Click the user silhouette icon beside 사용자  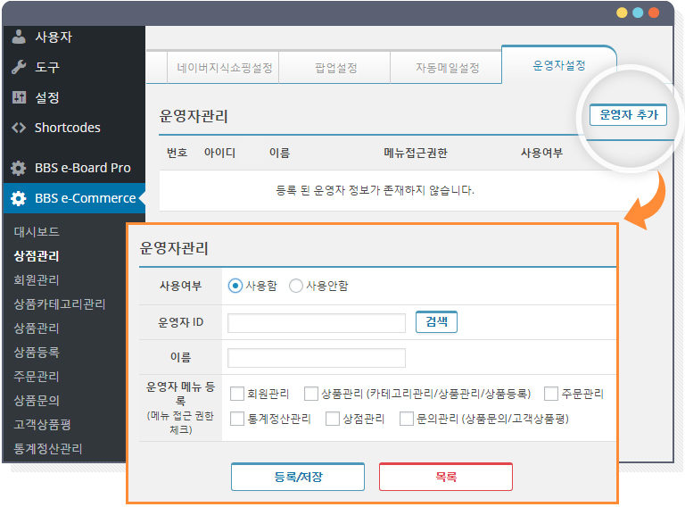19,37
